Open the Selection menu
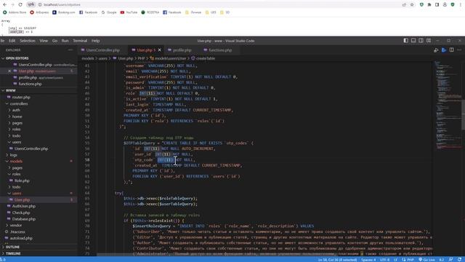The height and width of the screenshot is (262, 465). (x=28, y=41)
